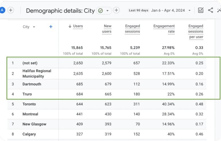This screenshot has width=221, height=141.
Task: Sort by Engagement rate column header
Action: point(164,29)
